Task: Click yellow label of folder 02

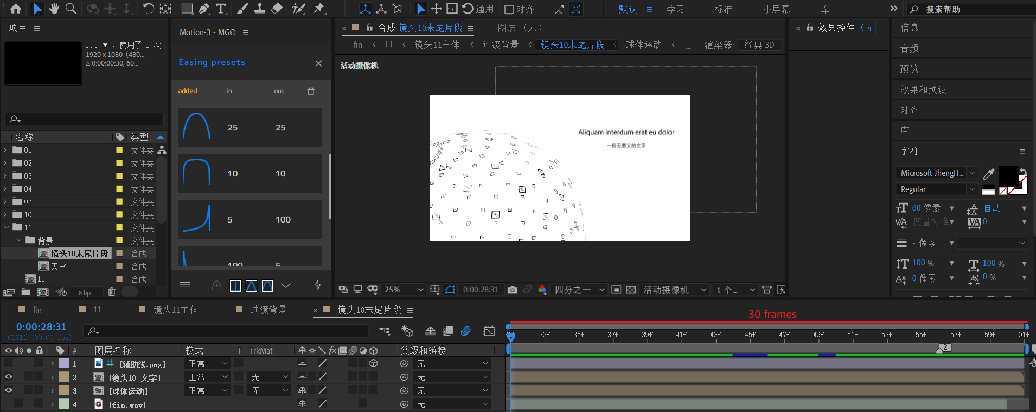Action: point(119,163)
